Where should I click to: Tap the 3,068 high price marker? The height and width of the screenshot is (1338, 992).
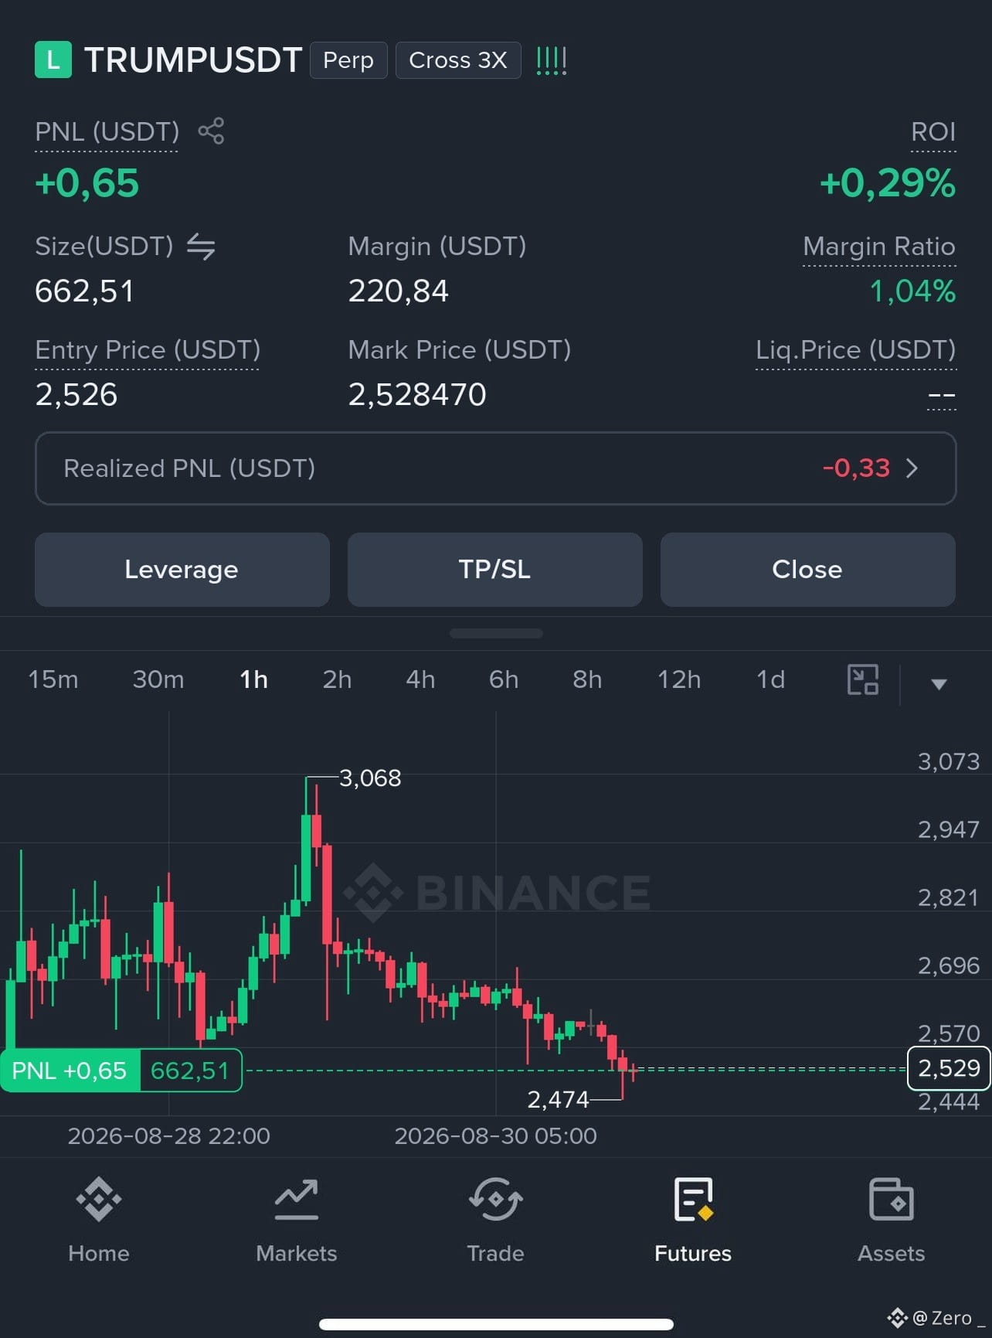point(370,778)
